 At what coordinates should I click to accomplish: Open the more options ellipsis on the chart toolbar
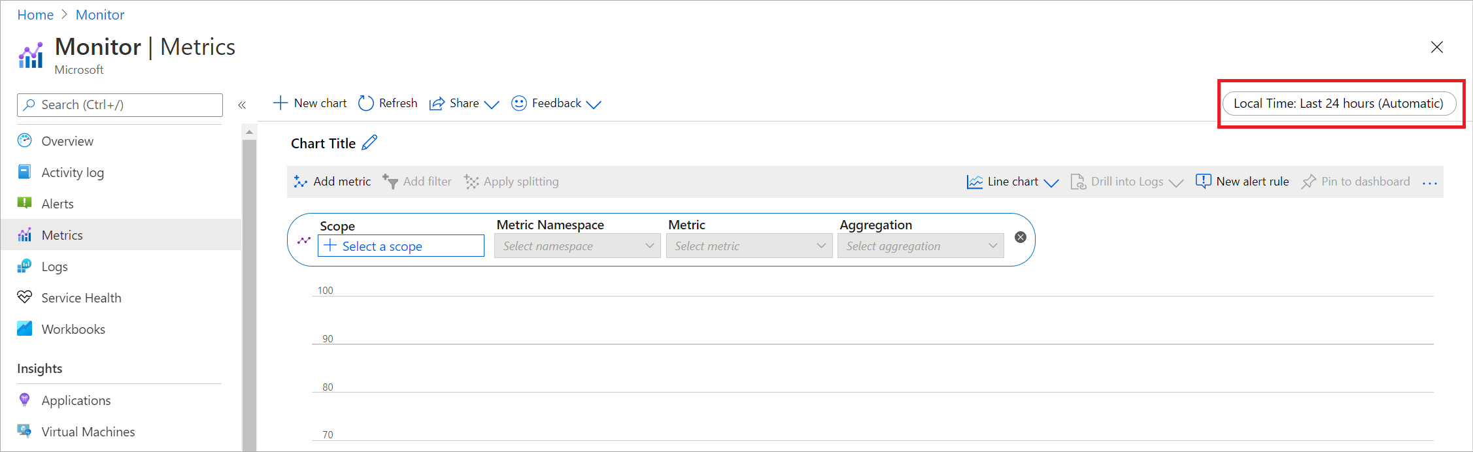[x=1429, y=183]
